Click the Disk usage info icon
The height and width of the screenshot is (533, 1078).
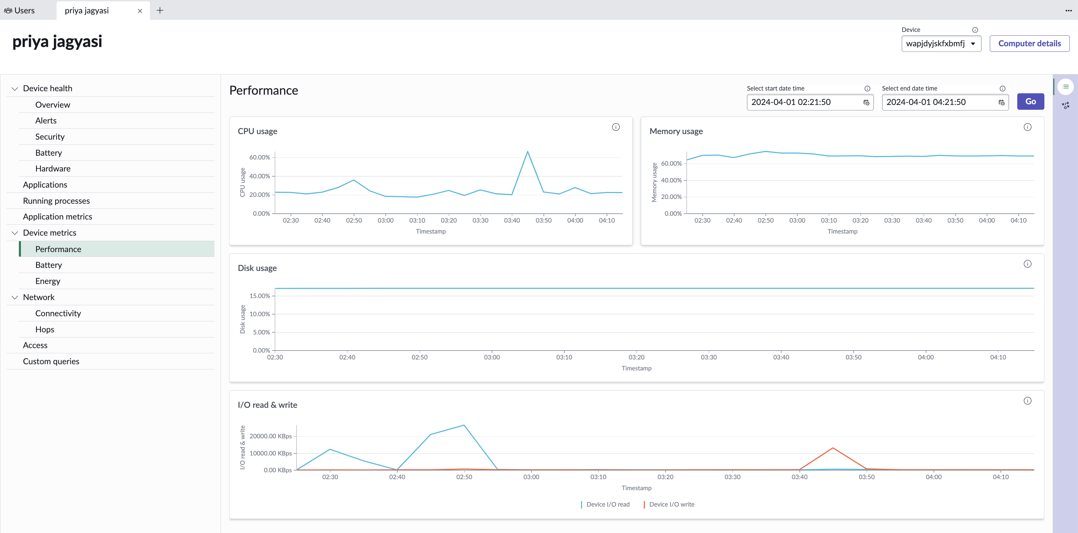(1027, 264)
